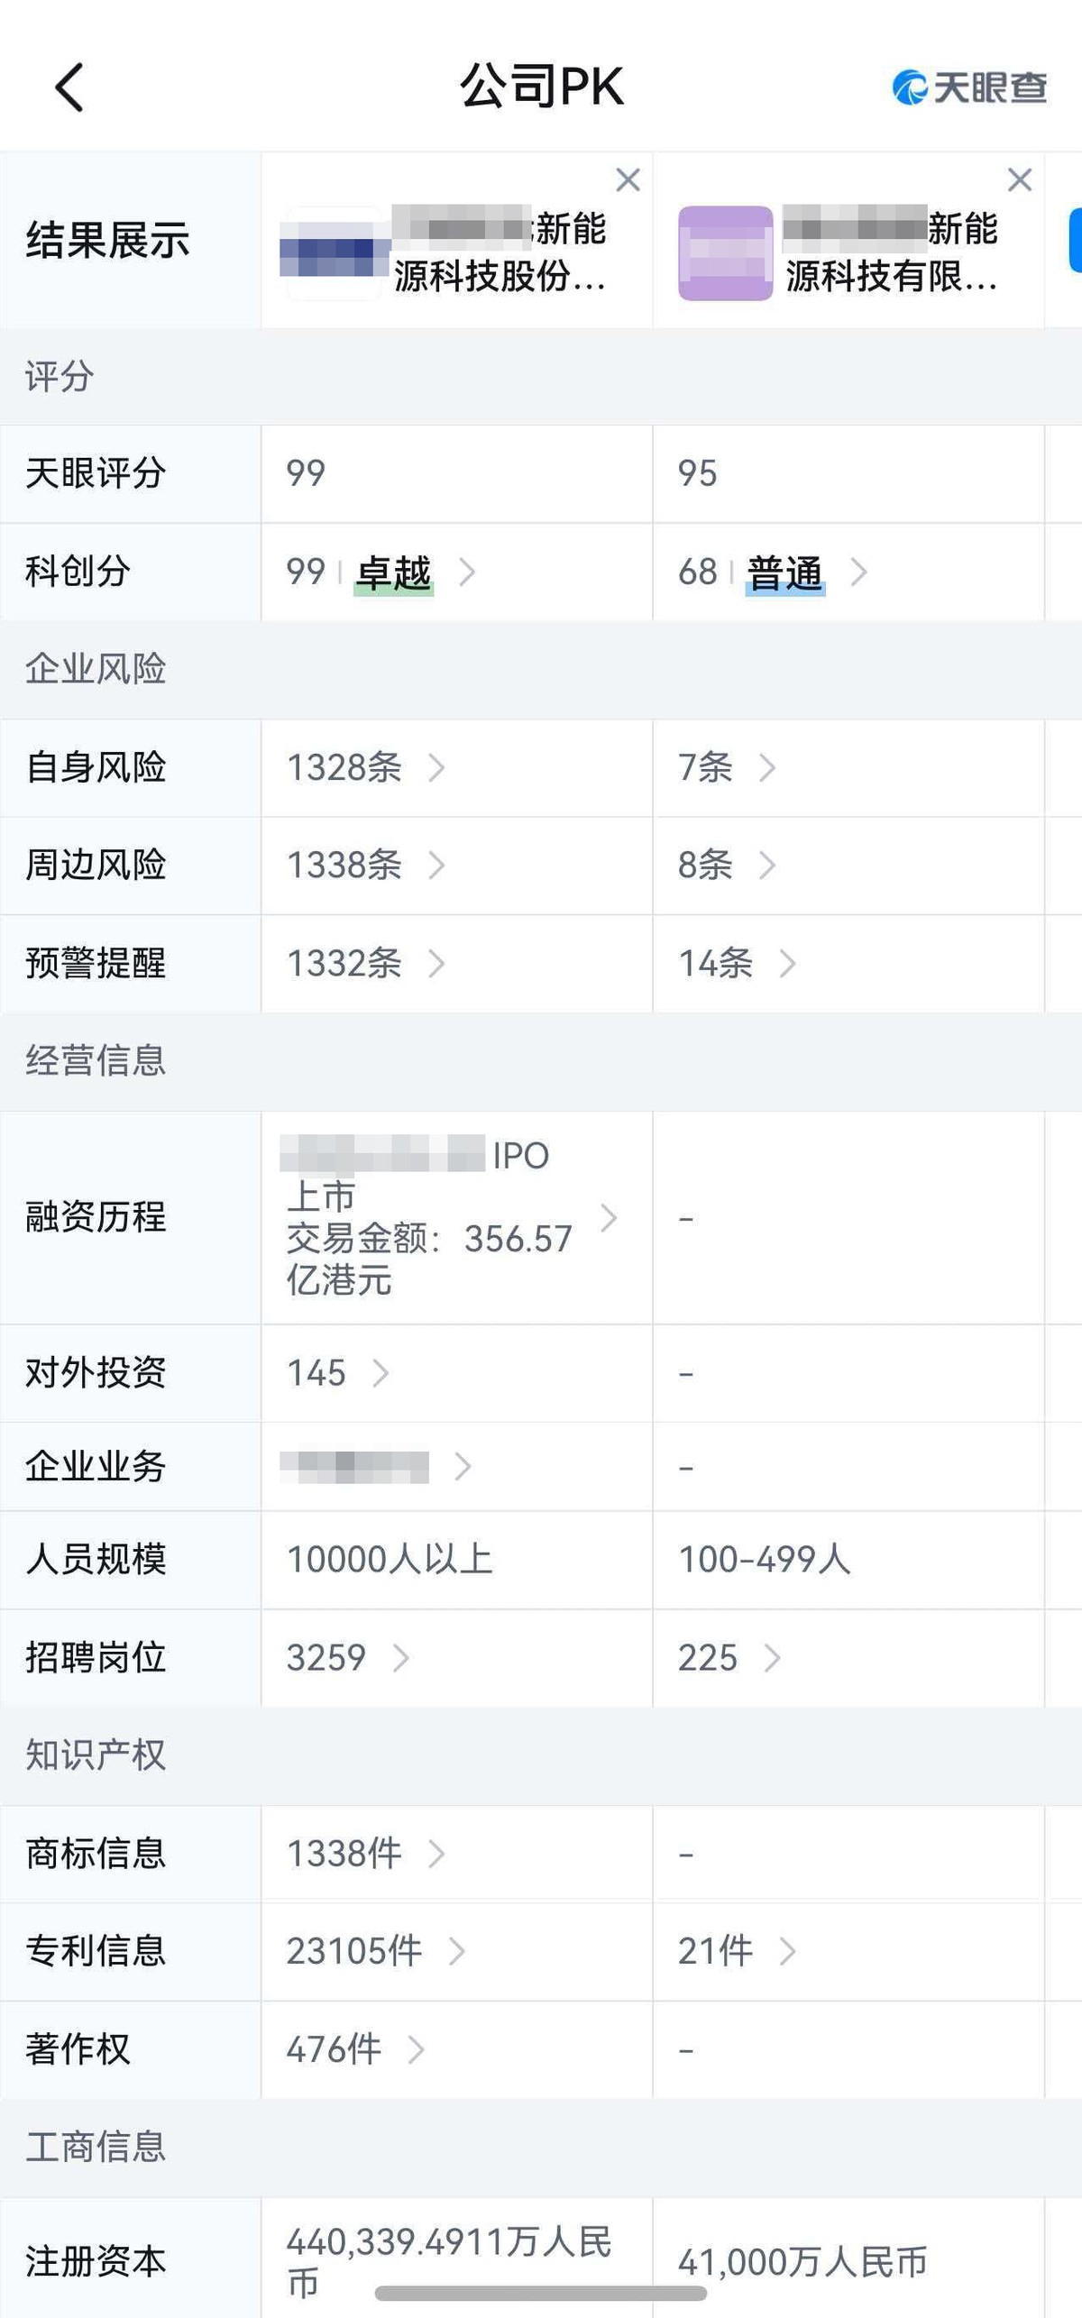
Task: Remove the second company from comparison
Action: click(1020, 179)
